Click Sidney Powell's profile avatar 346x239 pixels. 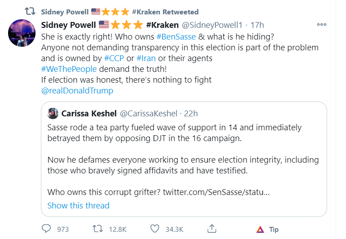click(x=22, y=33)
